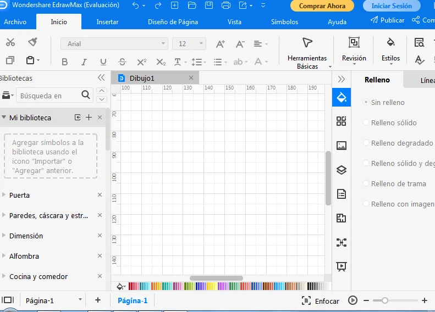Click the Enfocar button
Screen dimensions: 435x312
[321, 301]
